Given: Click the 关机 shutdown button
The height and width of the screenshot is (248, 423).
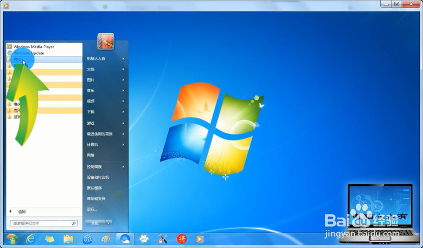Looking at the screenshot, I should click(x=95, y=223).
